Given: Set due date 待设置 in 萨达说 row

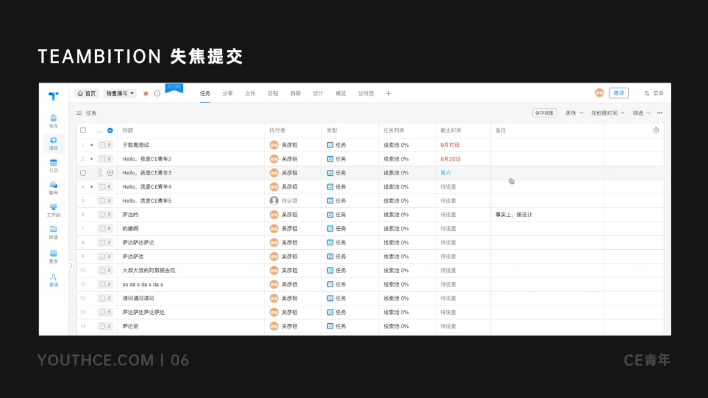Looking at the screenshot, I should tap(448, 326).
